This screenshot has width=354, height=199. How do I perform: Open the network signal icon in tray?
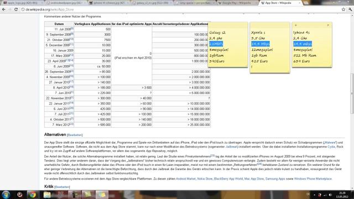(x=325, y=195)
